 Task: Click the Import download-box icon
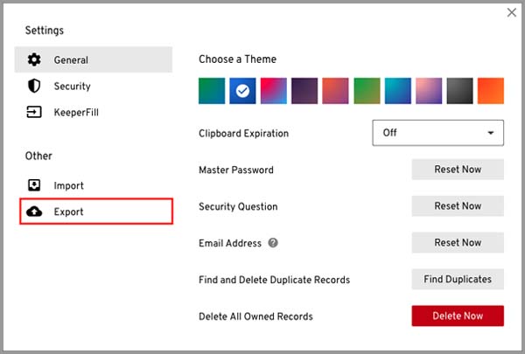(x=34, y=185)
